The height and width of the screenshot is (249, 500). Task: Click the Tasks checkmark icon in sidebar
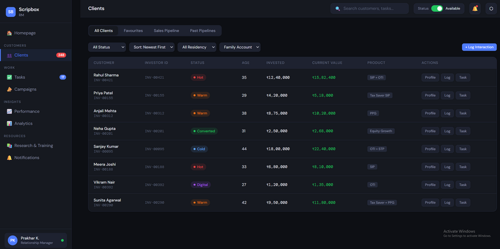coord(9,77)
